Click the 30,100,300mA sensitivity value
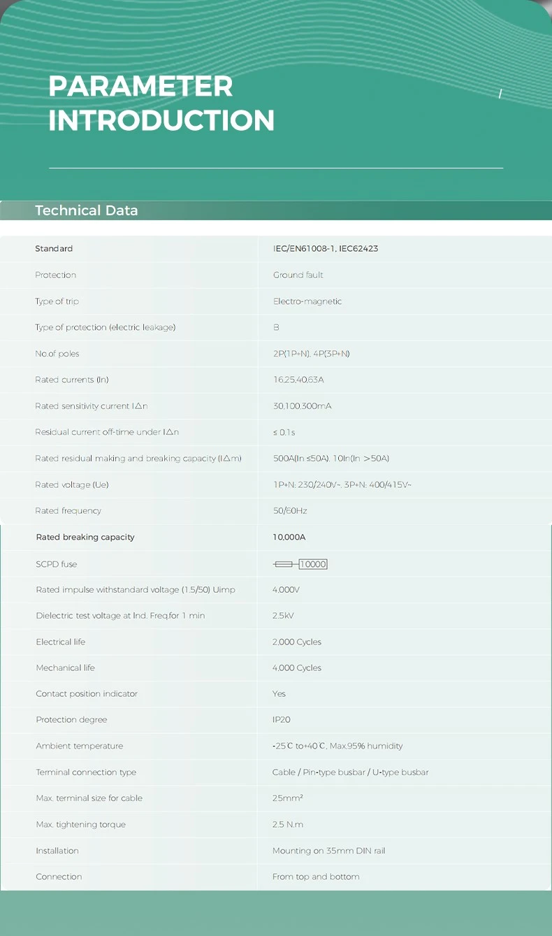This screenshot has height=936, width=552. pyautogui.click(x=302, y=406)
